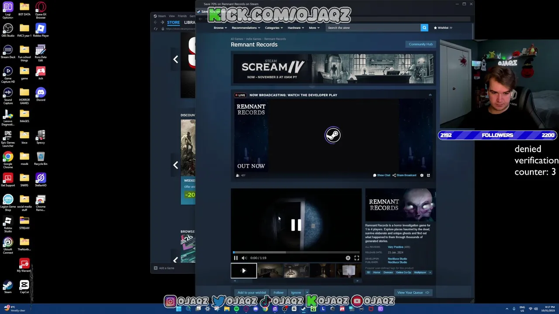Click discounts carousel previous arrow in background Steam

[176, 165]
